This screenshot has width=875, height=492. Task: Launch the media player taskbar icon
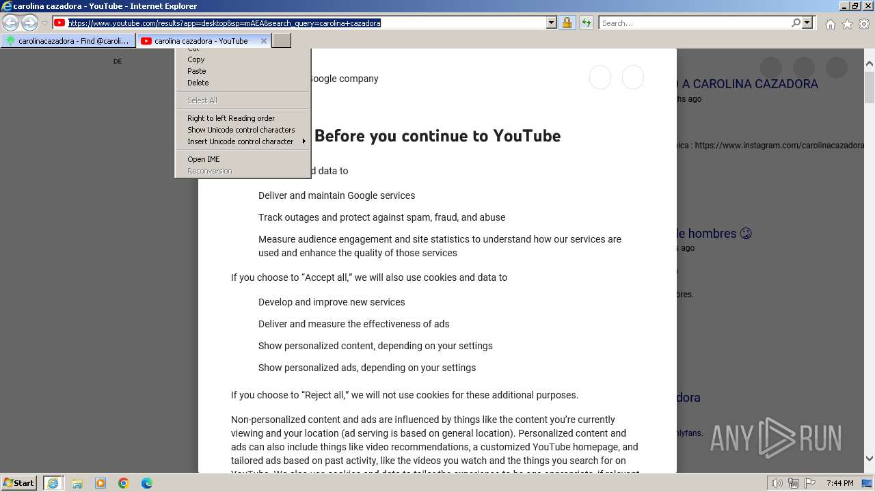click(x=100, y=483)
